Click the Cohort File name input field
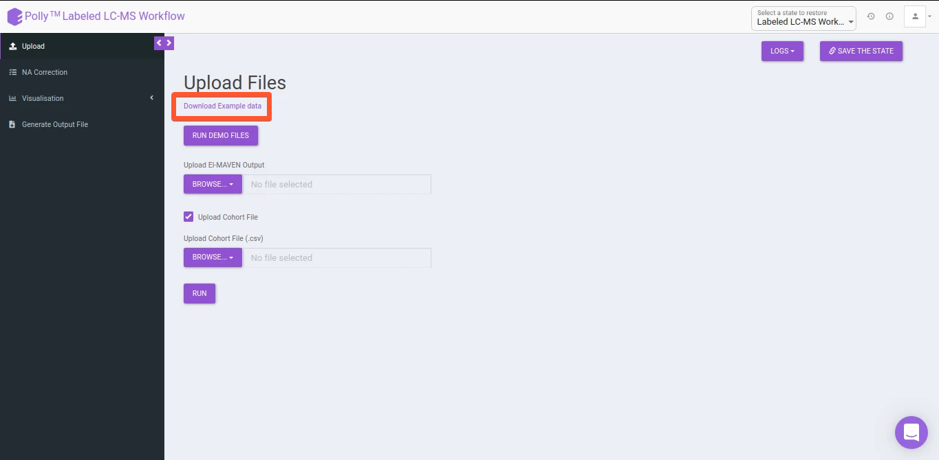This screenshot has width=939, height=460. [x=338, y=257]
